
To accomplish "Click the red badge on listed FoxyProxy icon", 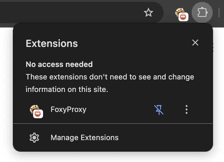I will [x=38, y=114].
